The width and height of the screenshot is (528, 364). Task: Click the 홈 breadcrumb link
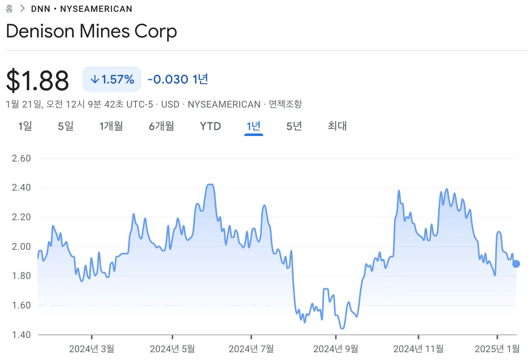(x=9, y=9)
